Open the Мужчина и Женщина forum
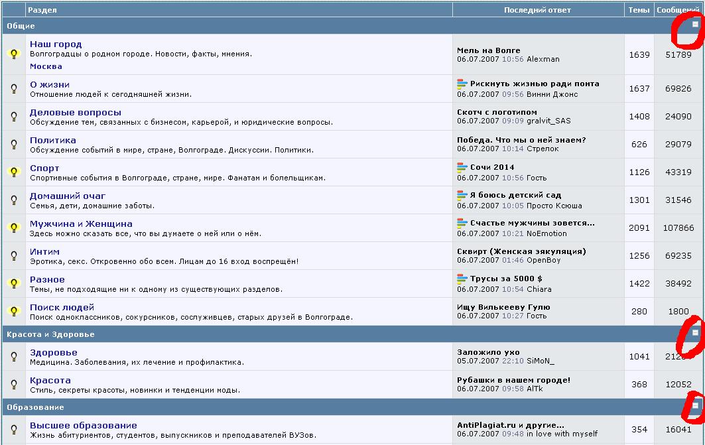705x445 pixels. click(x=81, y=224)
